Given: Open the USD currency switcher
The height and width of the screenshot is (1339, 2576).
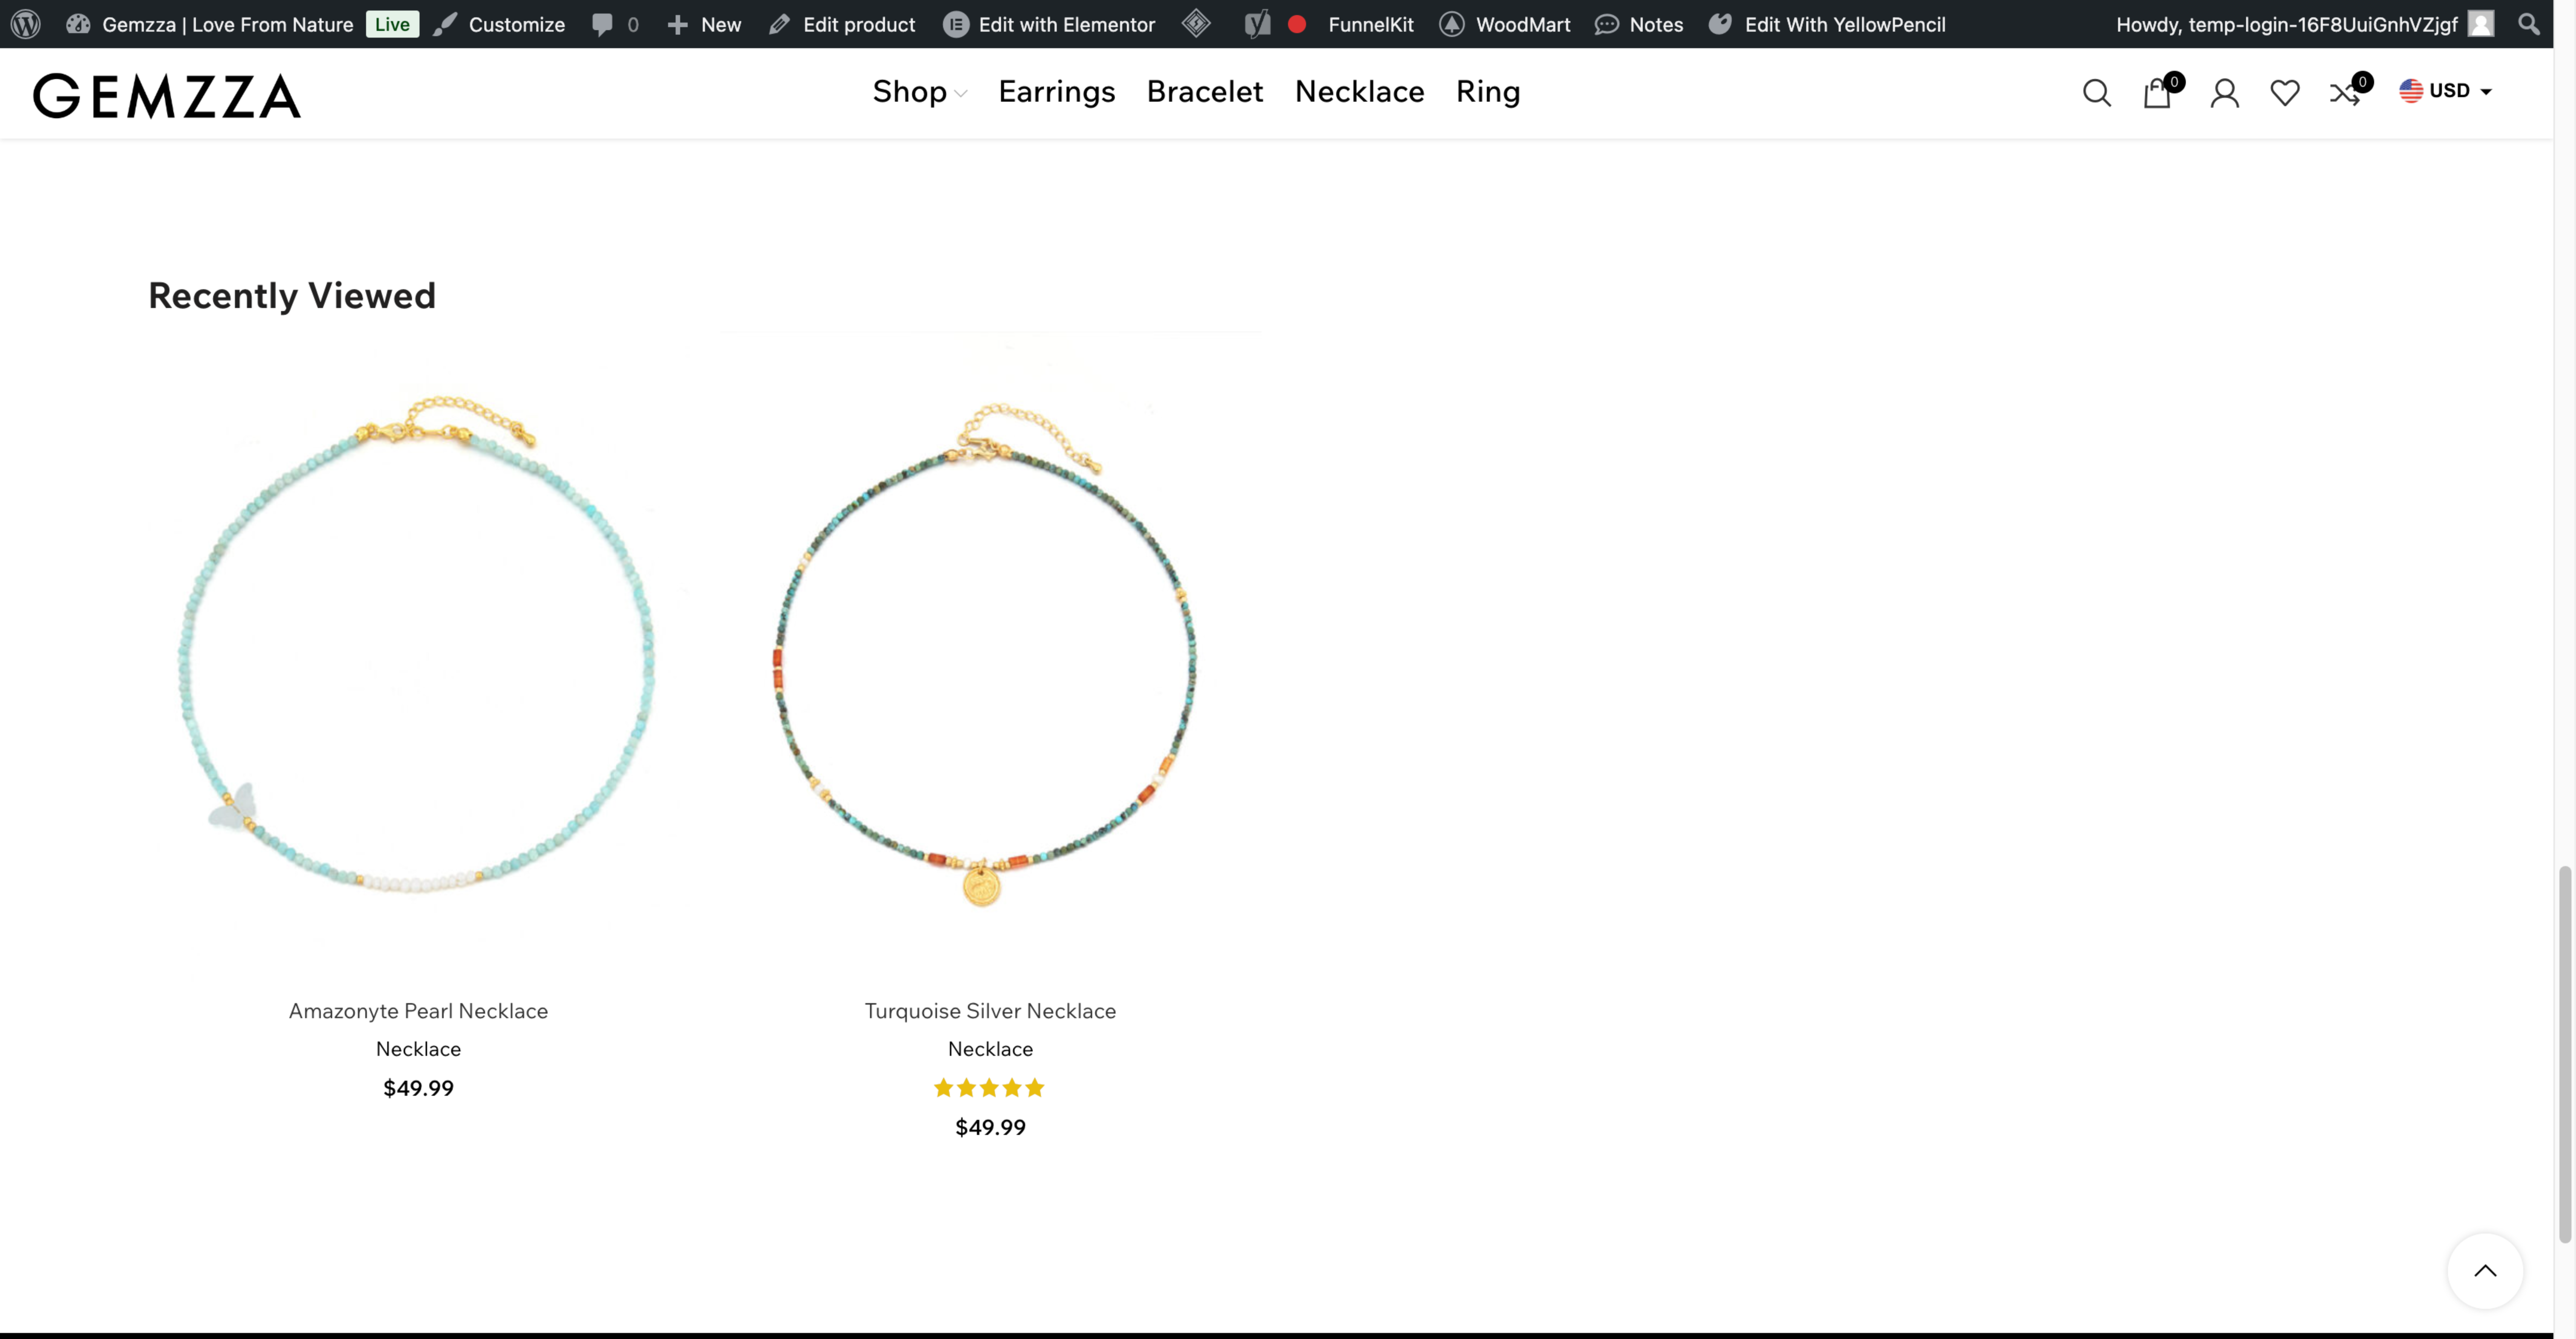Looking at the screenshot, I should click(x=2446, y=91).
